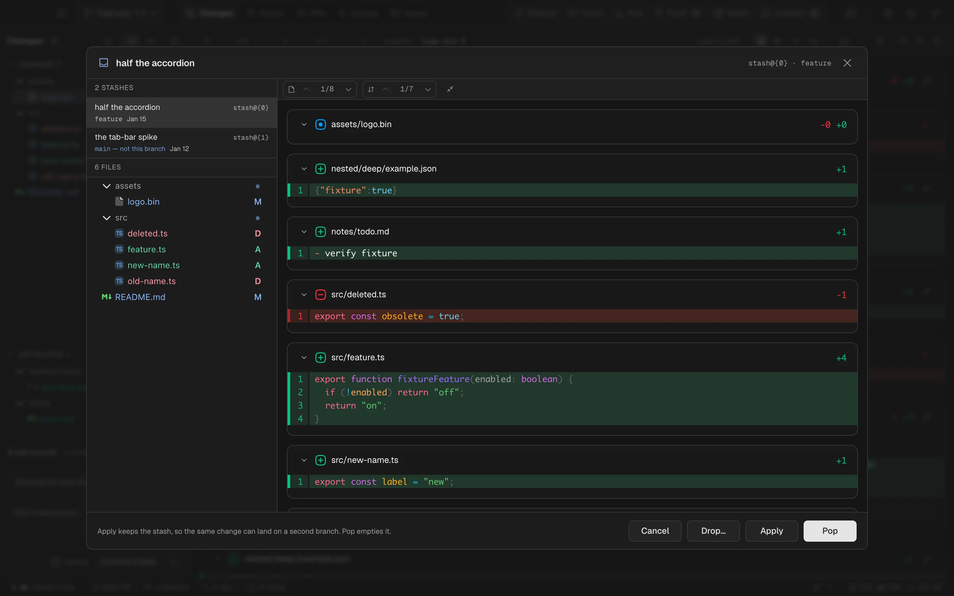Select 'the tab-bar spike' stash entry

coord(182,143)
